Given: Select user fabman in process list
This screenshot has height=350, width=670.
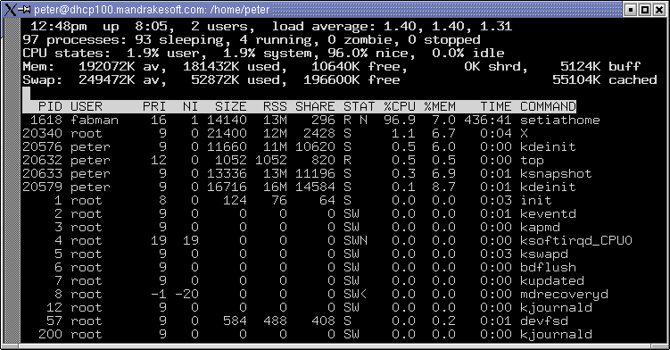Looking at the screenshot, I should coord(95,120).
